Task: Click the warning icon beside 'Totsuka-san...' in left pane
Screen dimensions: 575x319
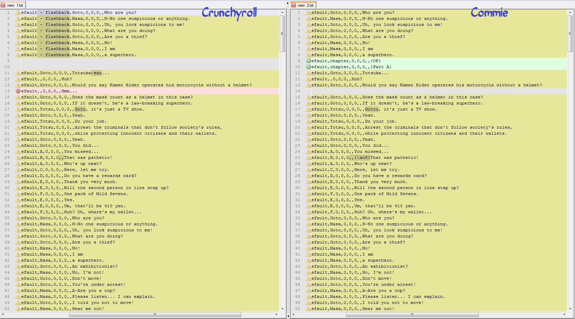Action: click(x=18, y=73)
